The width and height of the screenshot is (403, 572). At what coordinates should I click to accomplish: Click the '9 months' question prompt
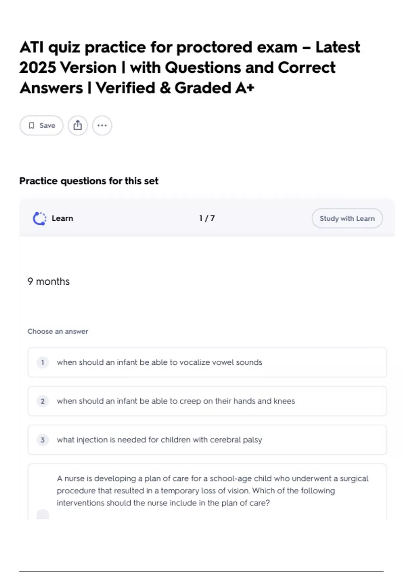coord(49,281)
